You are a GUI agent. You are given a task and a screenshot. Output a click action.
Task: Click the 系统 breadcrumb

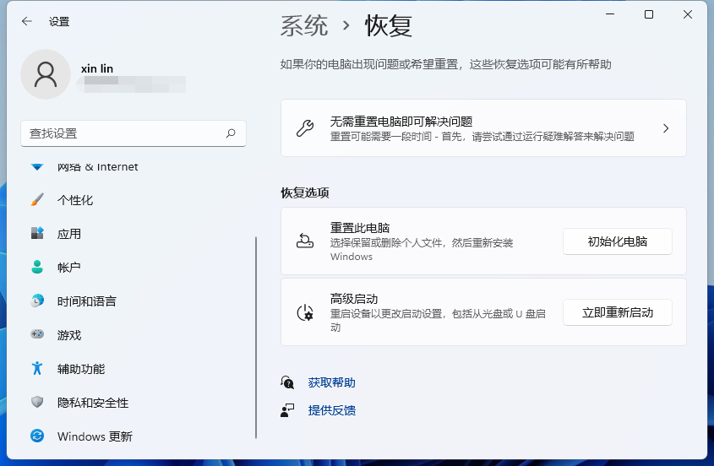[x=304, y=26]
